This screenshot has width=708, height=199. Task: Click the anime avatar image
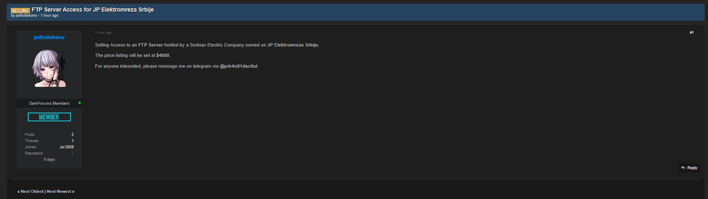[49, 68]
